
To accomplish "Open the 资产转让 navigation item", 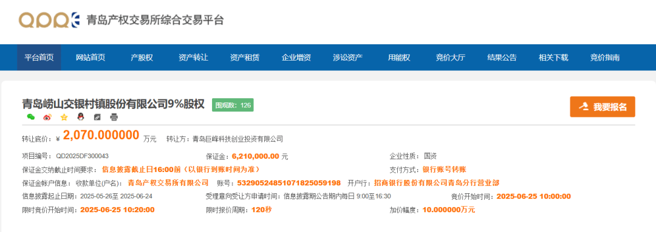I will [x=193, y=58].
